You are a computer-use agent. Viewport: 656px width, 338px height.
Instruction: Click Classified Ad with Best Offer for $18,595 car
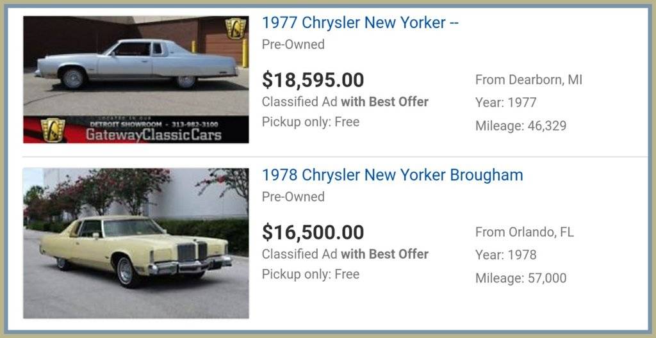345,101
